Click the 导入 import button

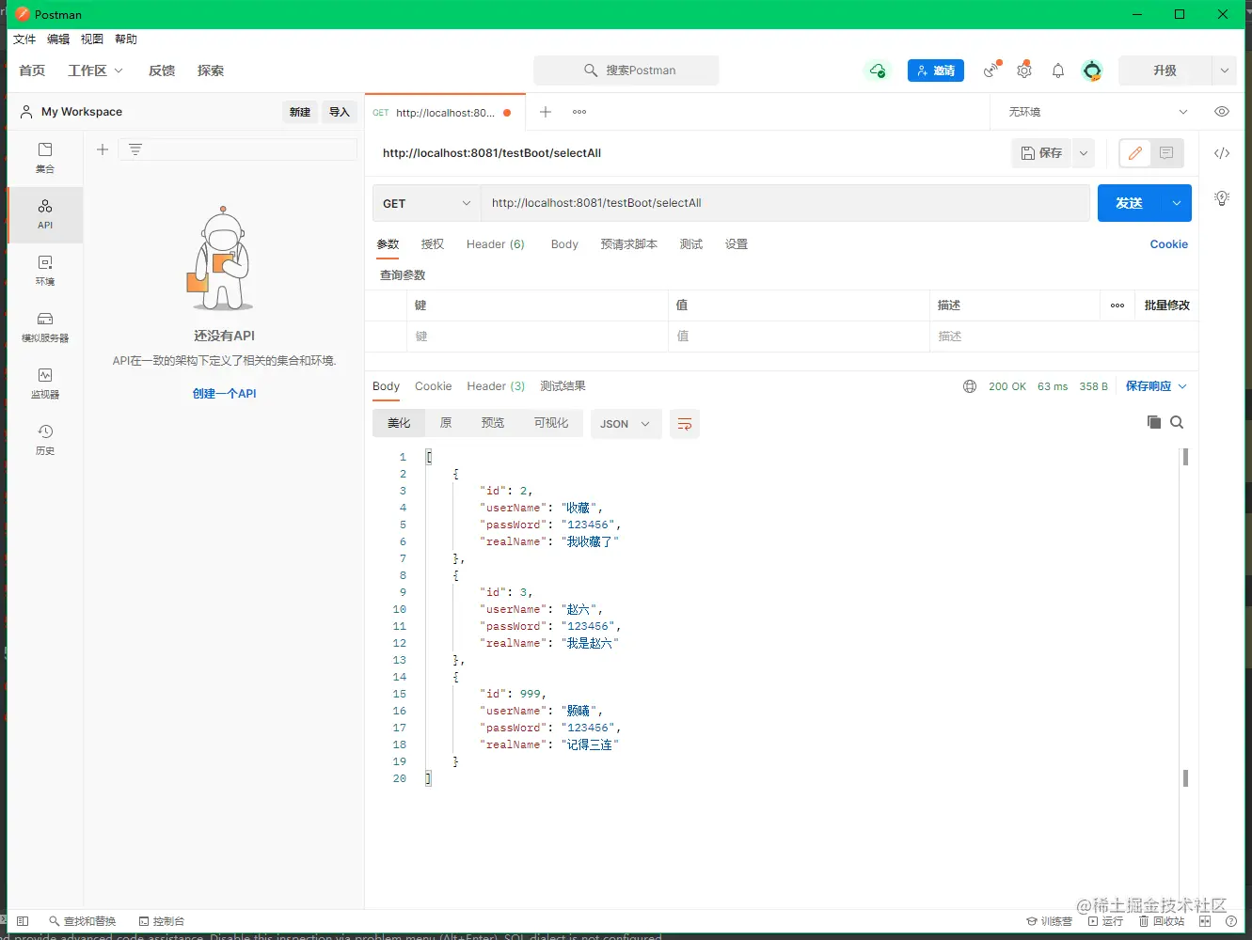point(340,112)
